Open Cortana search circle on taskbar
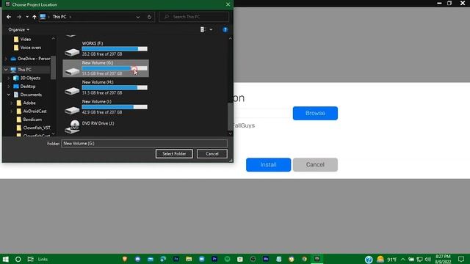The image size is (470, 264). 18,259
